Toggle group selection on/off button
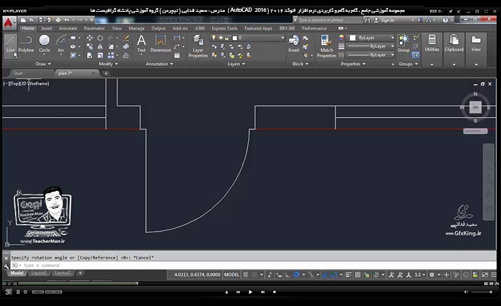 click(x=415, y=55)
